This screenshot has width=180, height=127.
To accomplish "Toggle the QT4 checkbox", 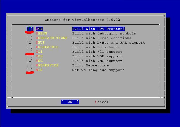I will [x=30, y=29].
